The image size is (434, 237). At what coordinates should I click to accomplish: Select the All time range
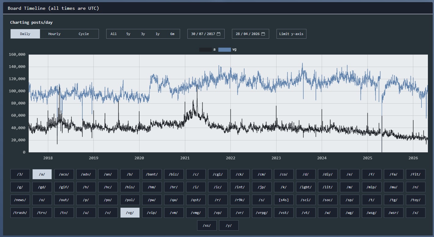(x=114, y=34)
